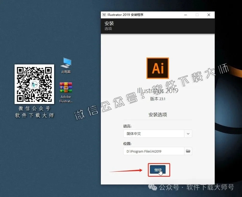Open the language dropdown showing 简体中文
Screen dimensions: 242x197
[x=153, y=133]
